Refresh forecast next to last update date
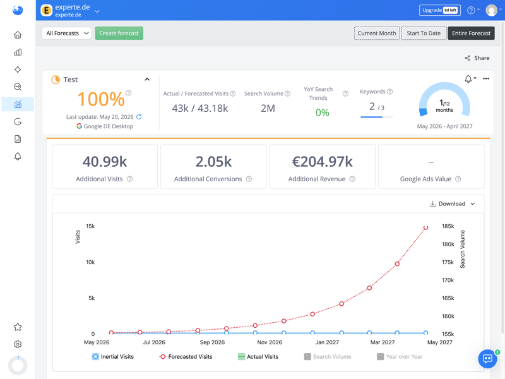 (139, 117)
